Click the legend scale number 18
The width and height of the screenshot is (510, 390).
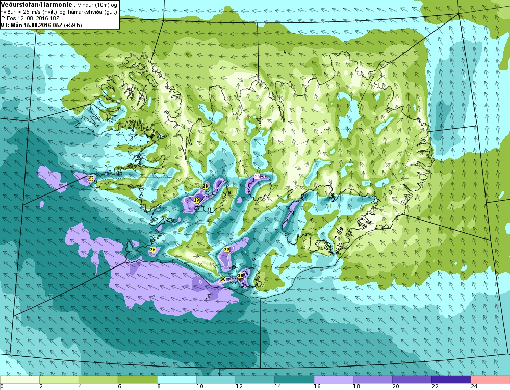pyautogui.click(x=356, y=387)
